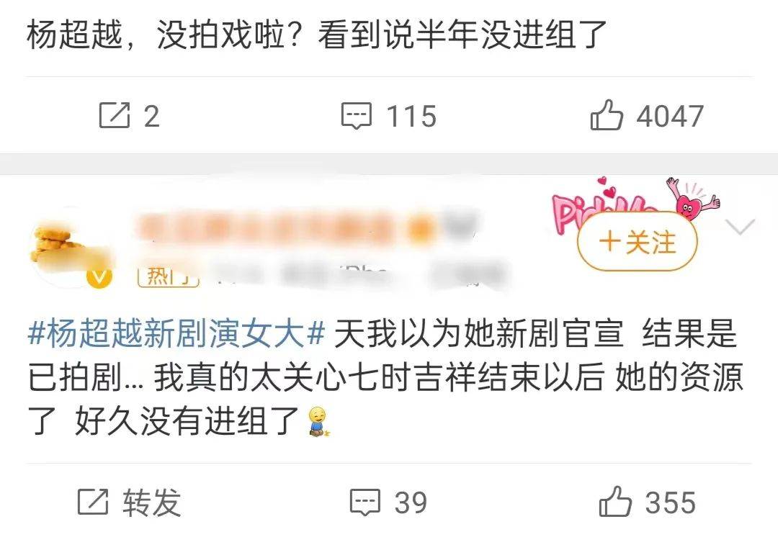The image size is (778, 537).
Task: Like the second post with 355 likes
Action: click(x=614, y=501)
